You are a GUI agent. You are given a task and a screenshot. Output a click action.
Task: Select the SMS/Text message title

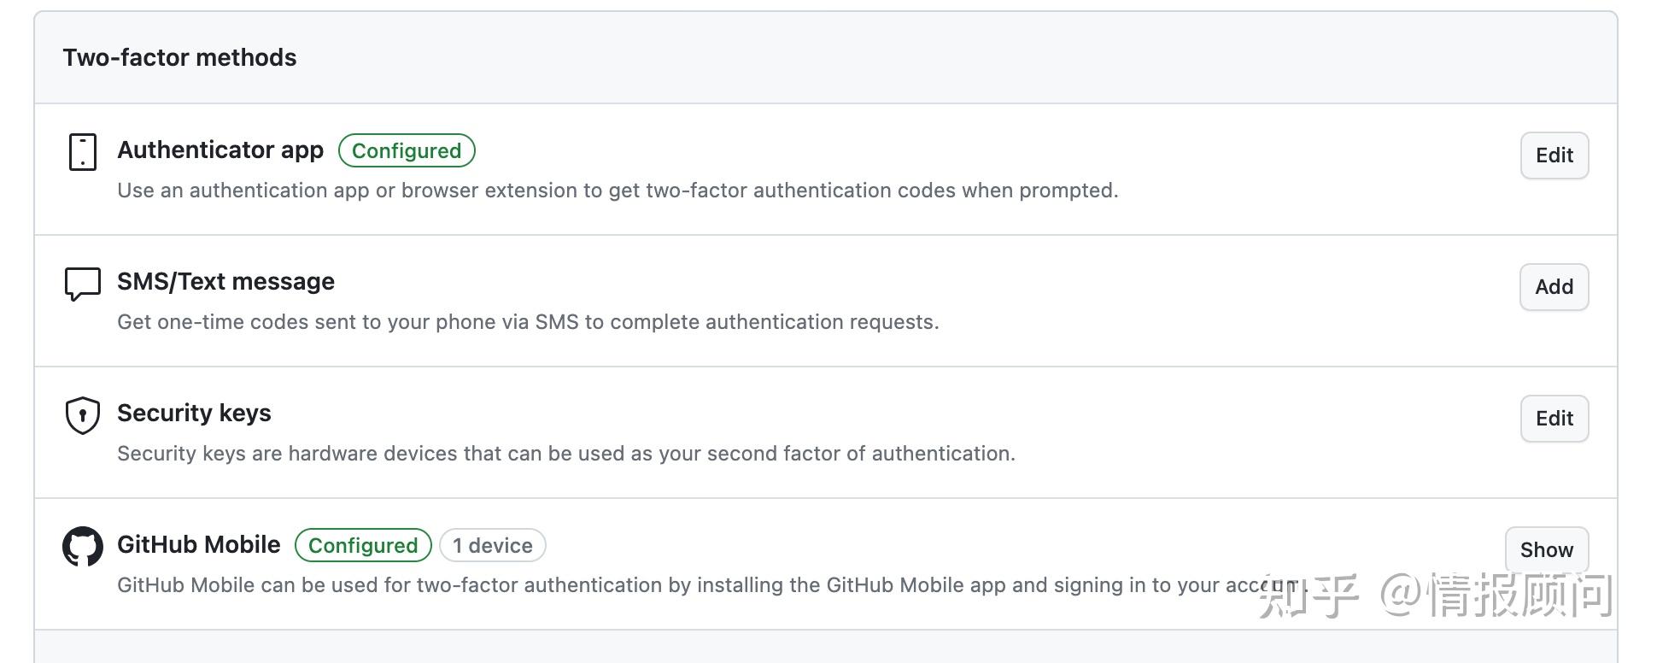(225, 282)
